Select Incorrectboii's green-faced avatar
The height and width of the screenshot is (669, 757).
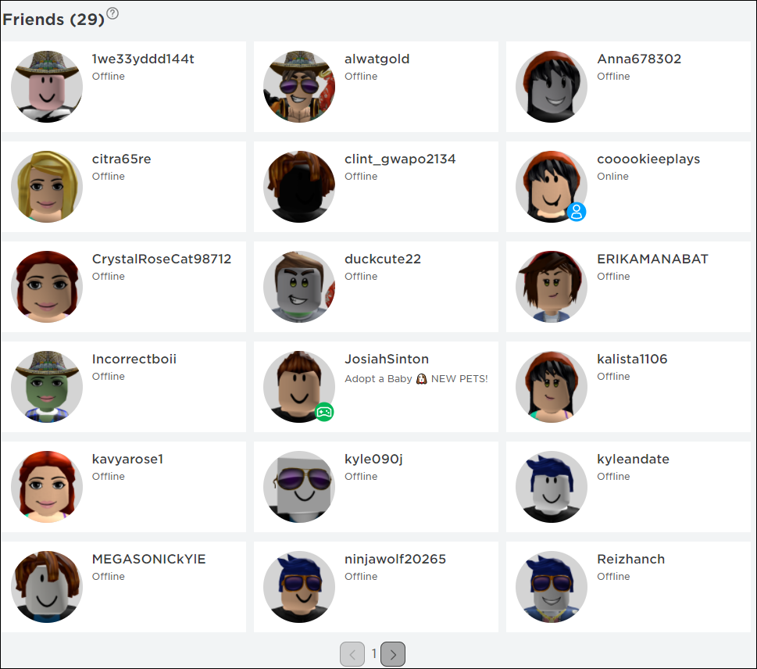tap(47, 386)
